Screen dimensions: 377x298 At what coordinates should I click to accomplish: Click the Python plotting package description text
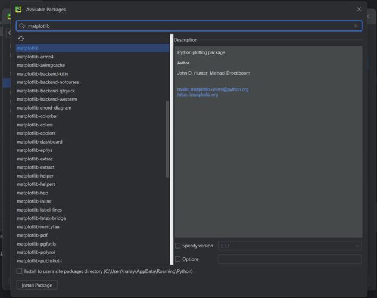(x=201, y=52)
